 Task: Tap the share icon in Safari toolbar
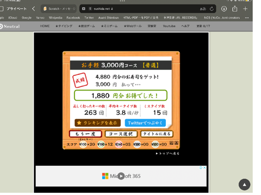click(235, 9)
